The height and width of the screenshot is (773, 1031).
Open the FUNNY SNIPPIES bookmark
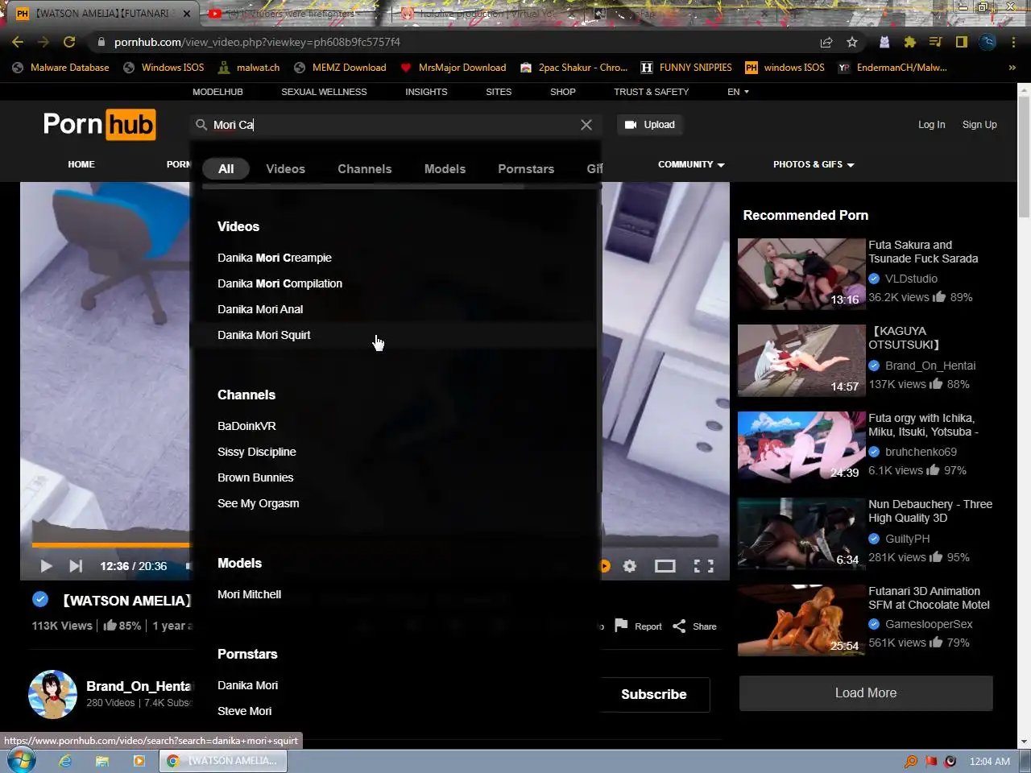coord(686,68)
